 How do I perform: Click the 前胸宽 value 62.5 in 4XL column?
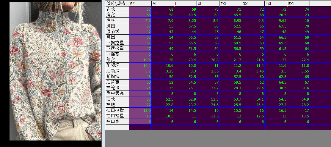pyautogui.click(x=276, y=77)
